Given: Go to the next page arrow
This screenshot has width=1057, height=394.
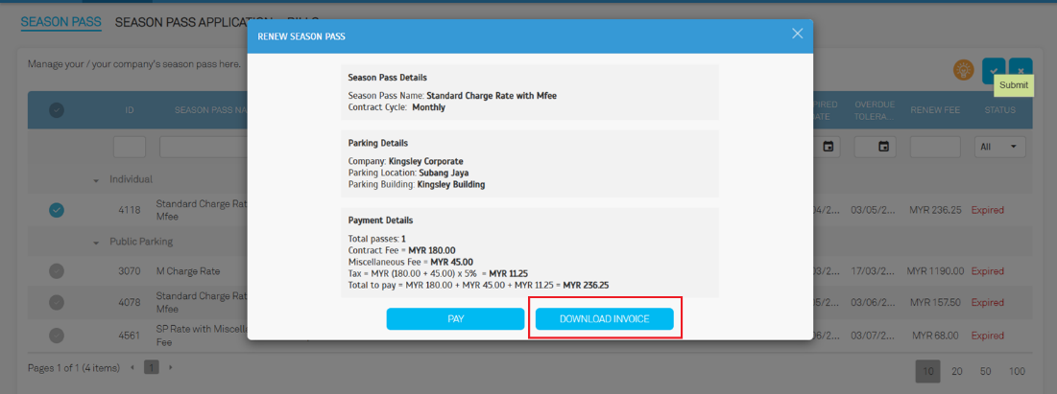Looking at the screenshot, I should click(171, 367).
